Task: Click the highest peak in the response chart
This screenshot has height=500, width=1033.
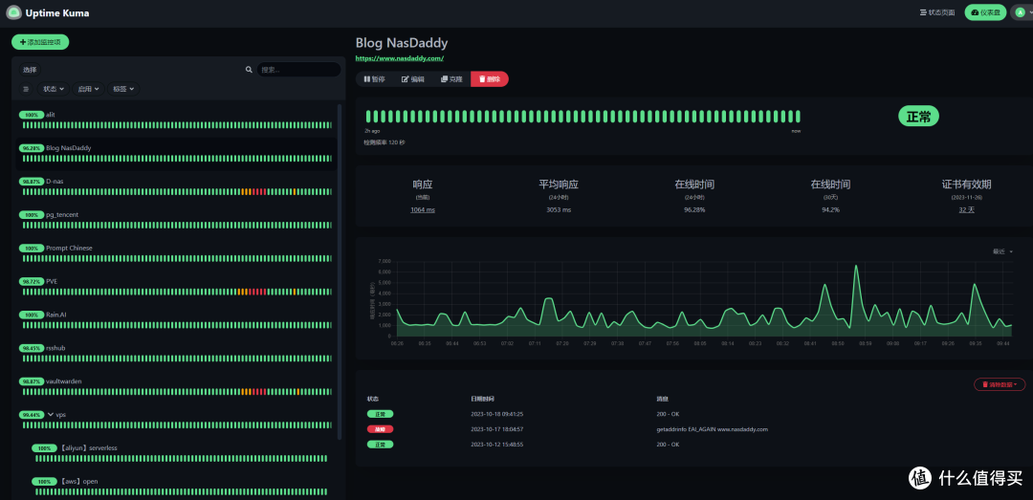Action: pos(855,266)
